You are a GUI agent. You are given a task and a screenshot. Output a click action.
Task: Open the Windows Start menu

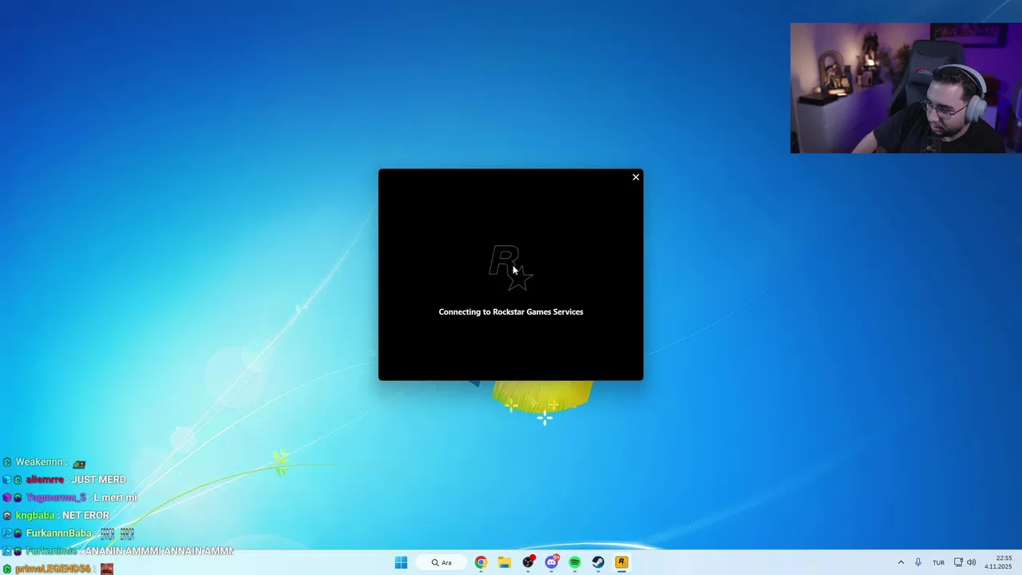coord(401,562)
